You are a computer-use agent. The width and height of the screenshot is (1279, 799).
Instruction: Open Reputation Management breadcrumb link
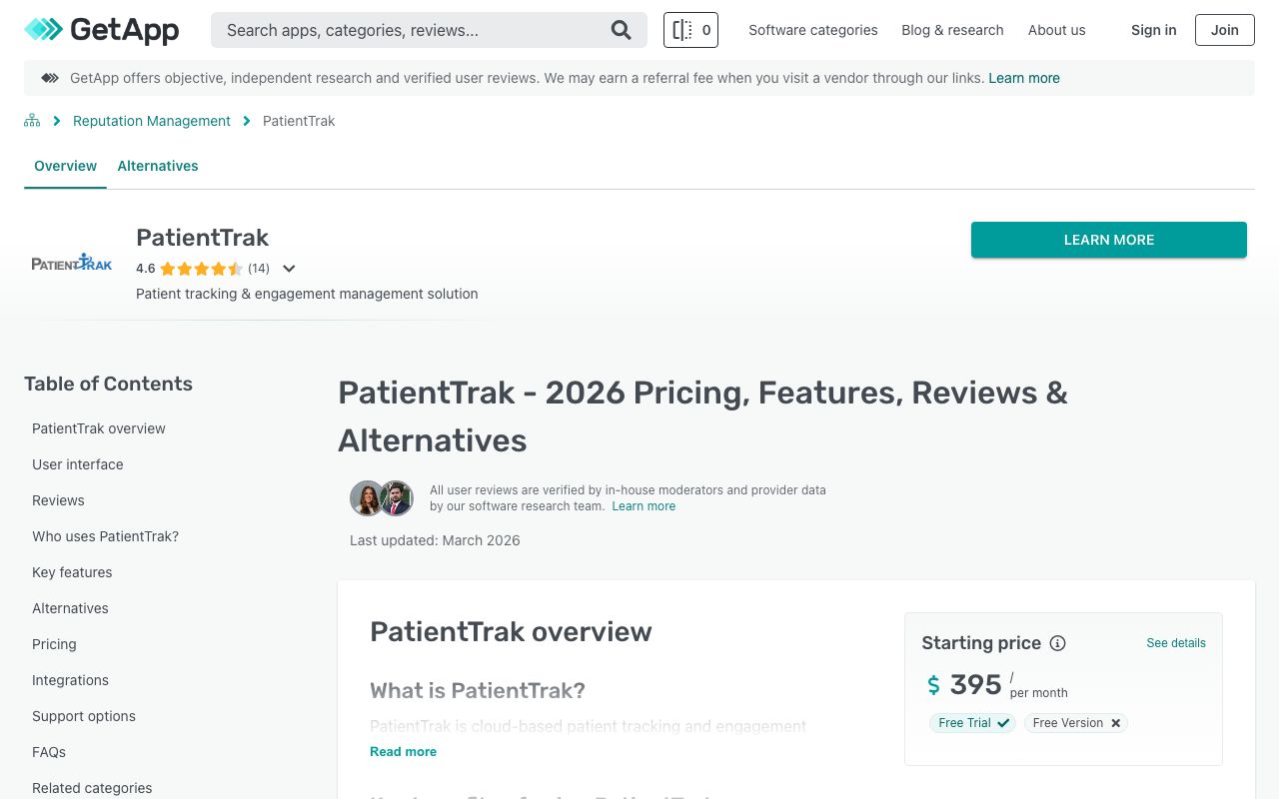[x=152, y=121]
